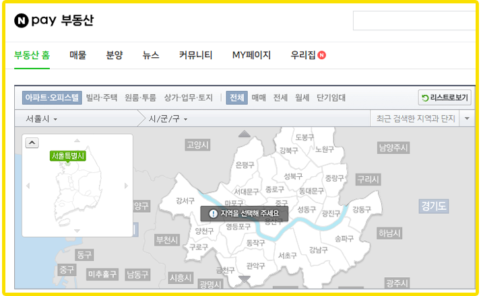This screenshot has width=481, height=296.
Task: Click the 부천시 label on the map
Action: click(167, 240)
